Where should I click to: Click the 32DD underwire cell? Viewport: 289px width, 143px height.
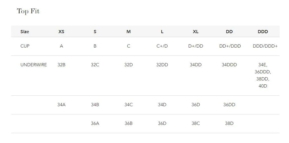(x=162, y=65)
